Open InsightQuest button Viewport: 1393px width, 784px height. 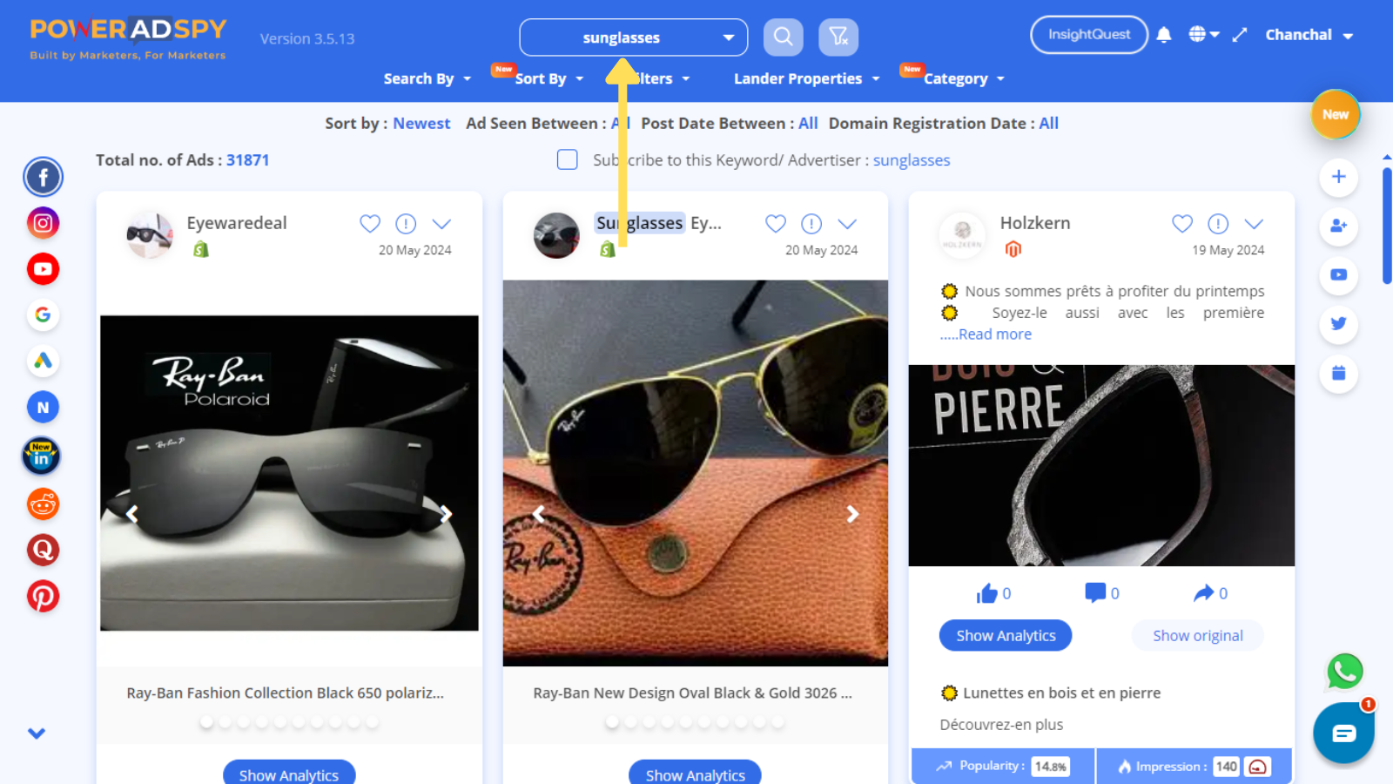coord(1089,35)
